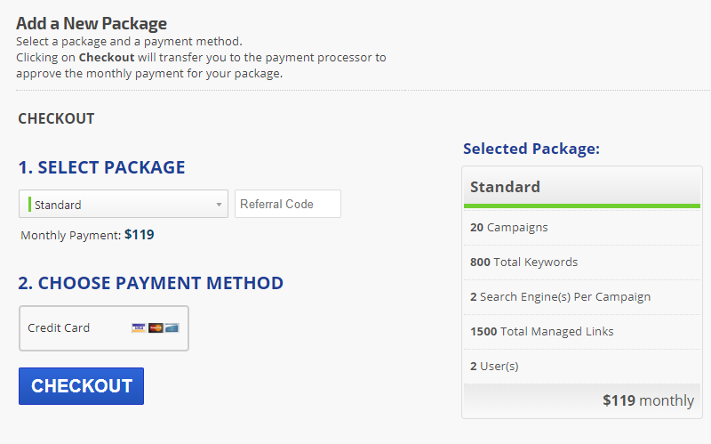Click the MasterCard icon
This screenshot has height=444, width=711.
(x=156, y=327)
